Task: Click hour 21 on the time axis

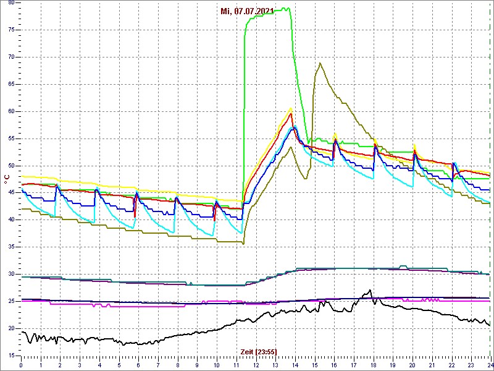Action: [431, 365]
